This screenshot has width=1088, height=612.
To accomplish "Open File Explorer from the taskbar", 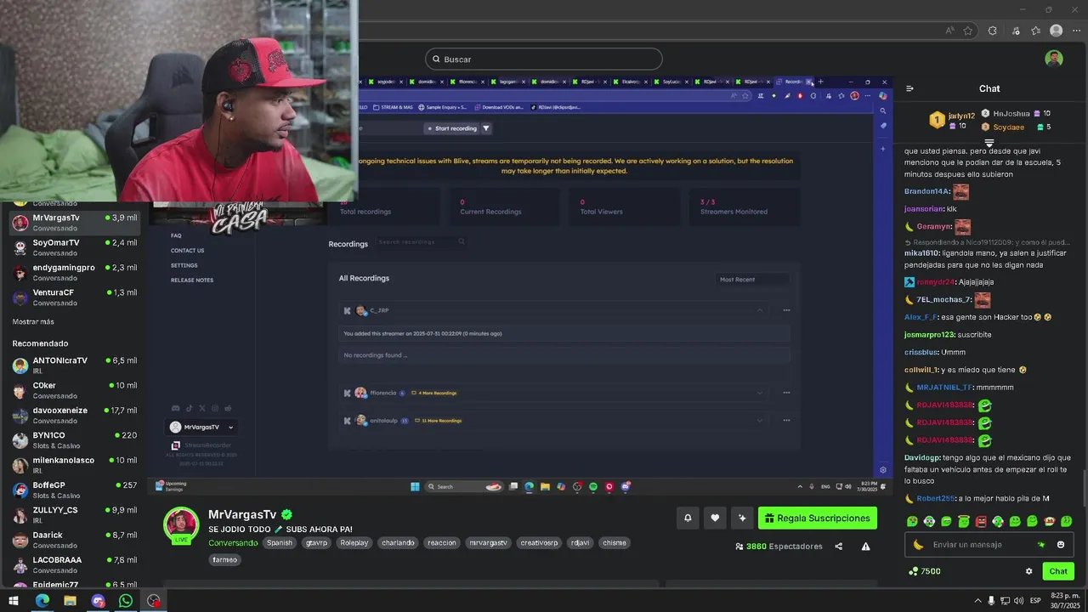I will point(70,601).
